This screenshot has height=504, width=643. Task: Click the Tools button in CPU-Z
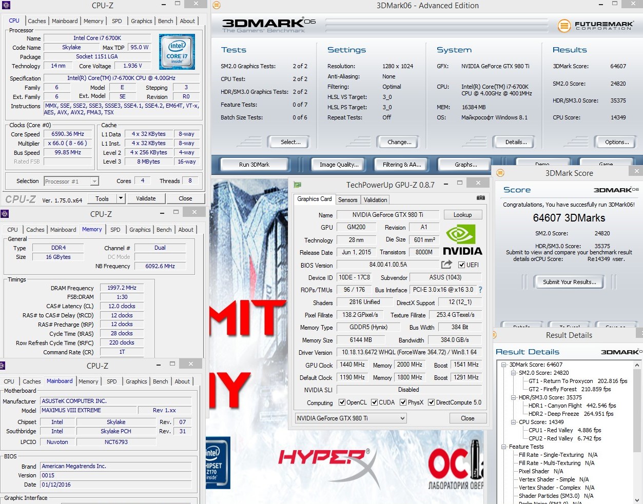(102, 198)
